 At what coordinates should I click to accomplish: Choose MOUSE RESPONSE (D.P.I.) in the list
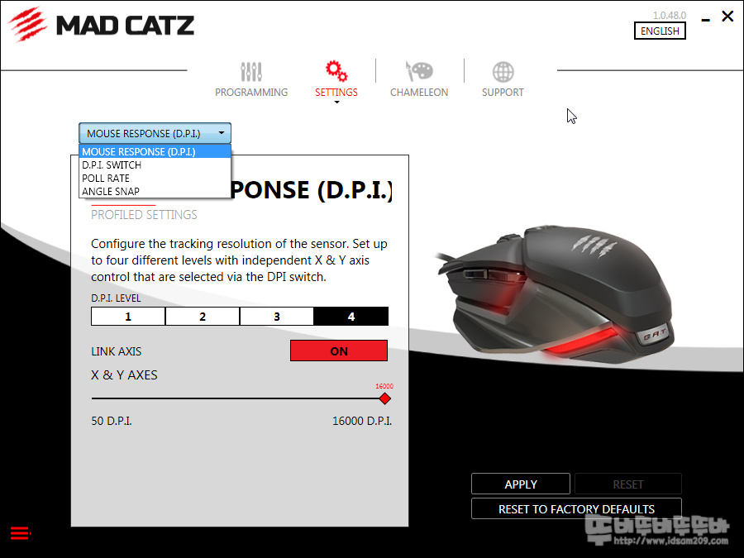(x=155, y=152)
